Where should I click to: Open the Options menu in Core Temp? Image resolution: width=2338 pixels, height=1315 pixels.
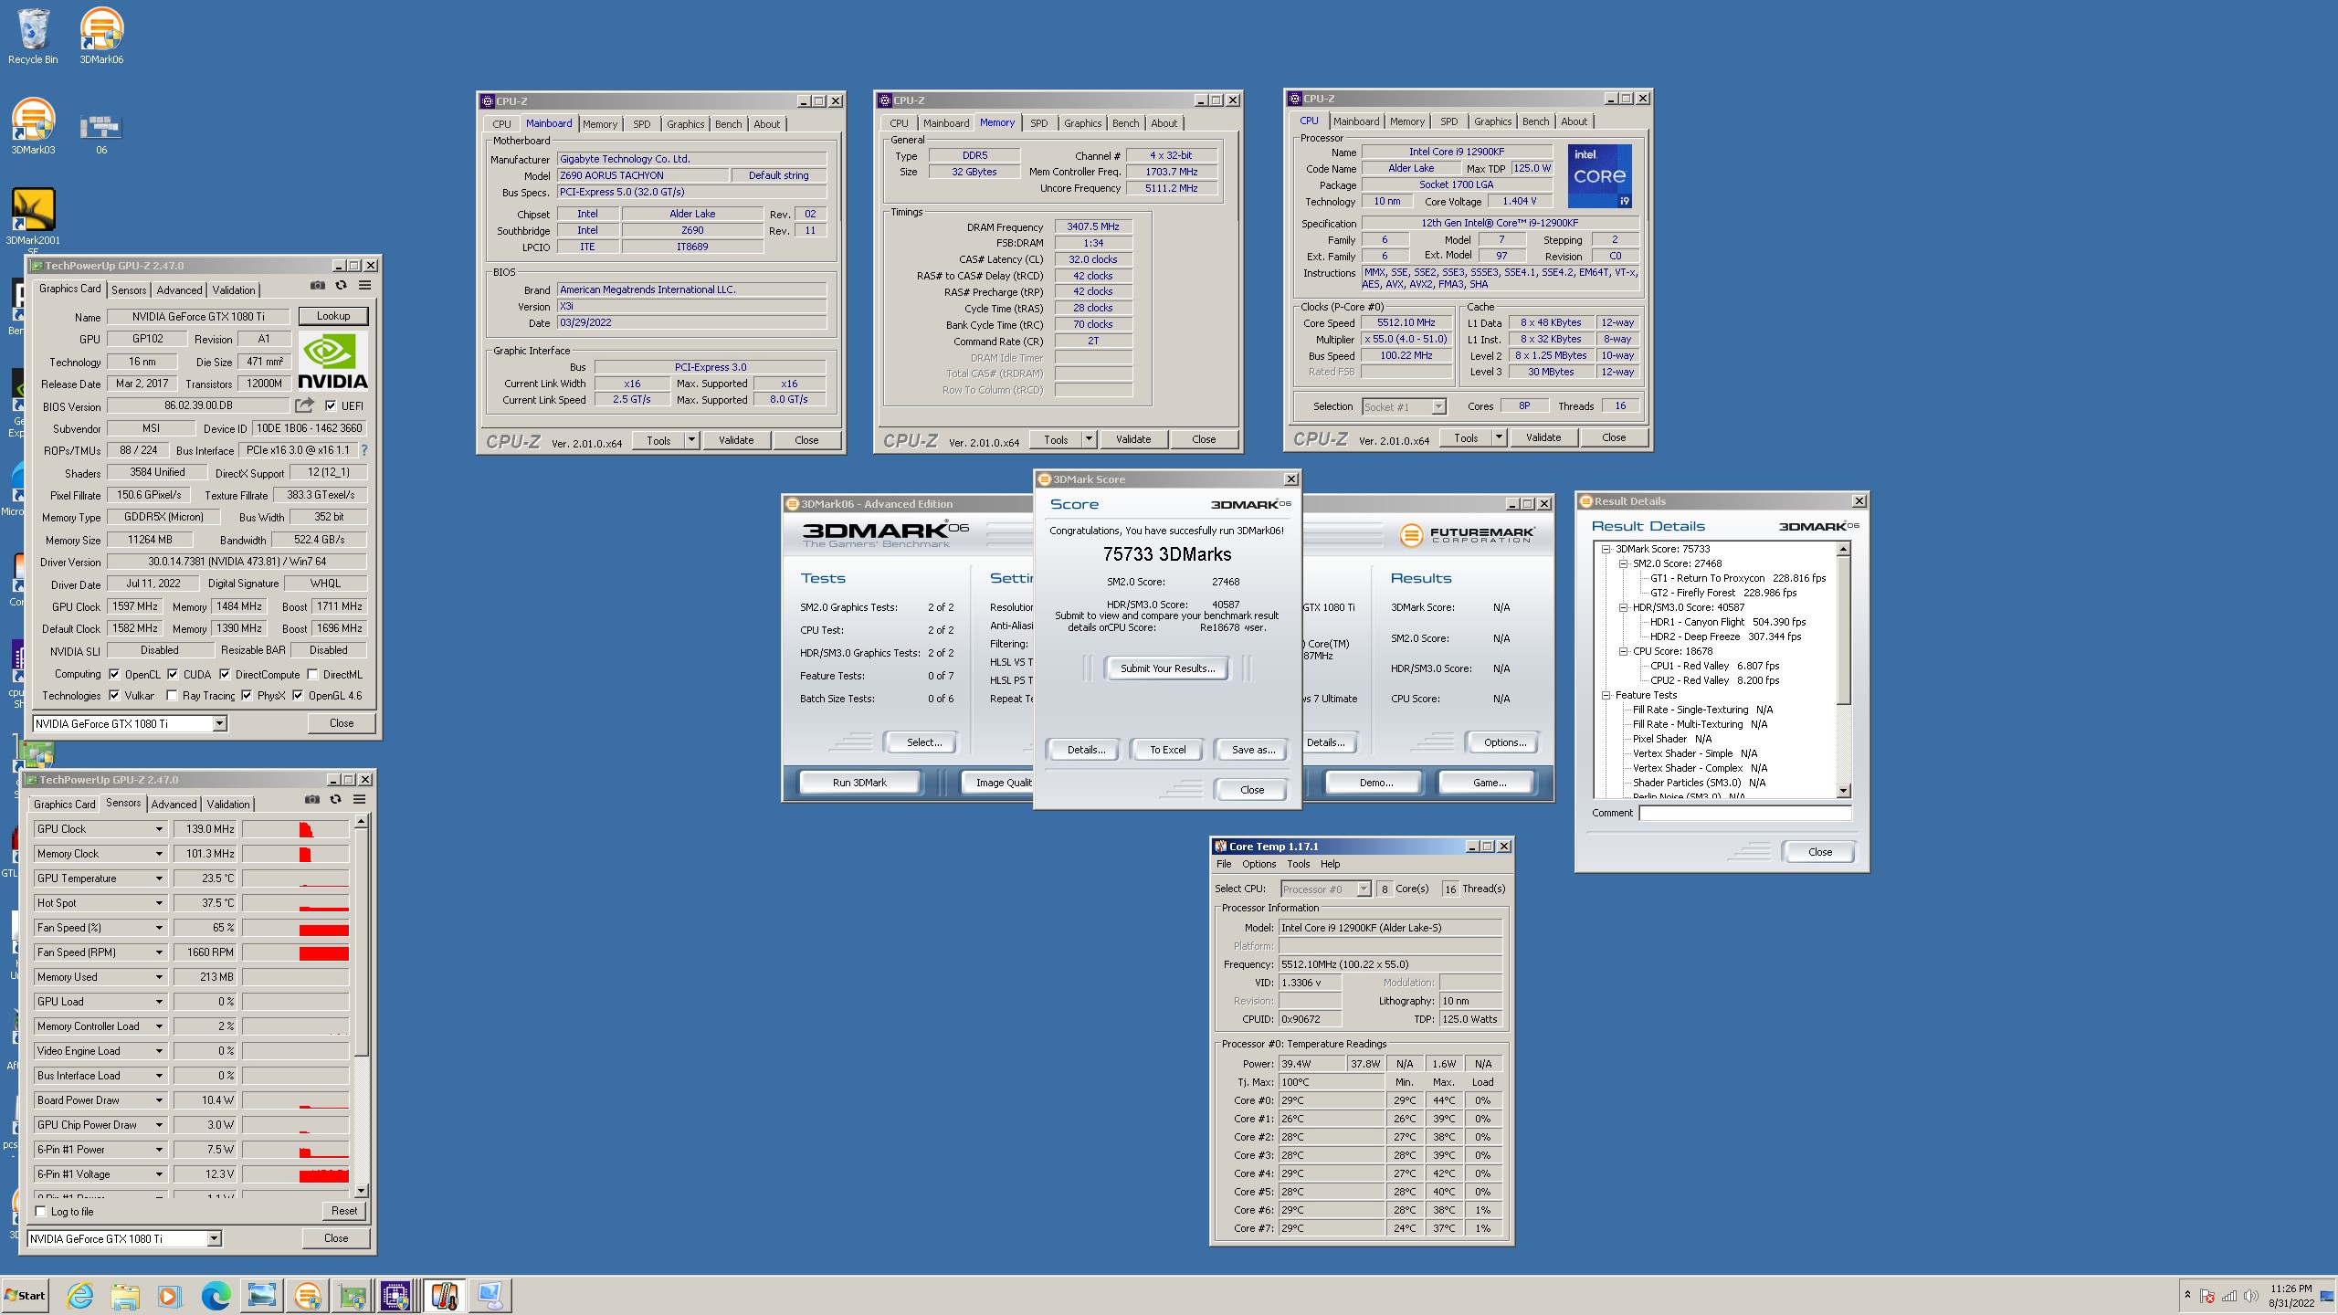point(1259,864)
